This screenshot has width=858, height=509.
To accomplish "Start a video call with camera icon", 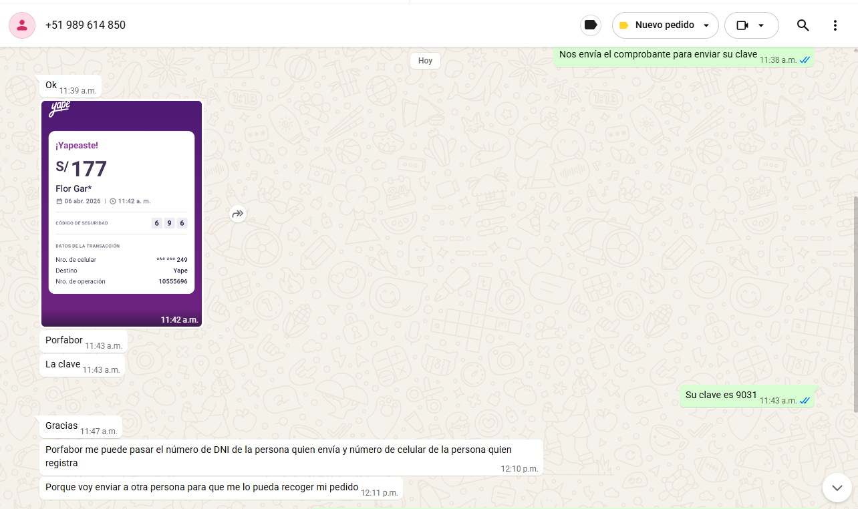I will coord(742,25).
